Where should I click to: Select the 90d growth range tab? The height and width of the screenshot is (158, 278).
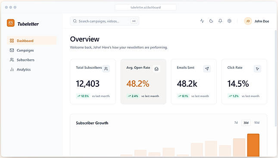(x=257, y=122)
